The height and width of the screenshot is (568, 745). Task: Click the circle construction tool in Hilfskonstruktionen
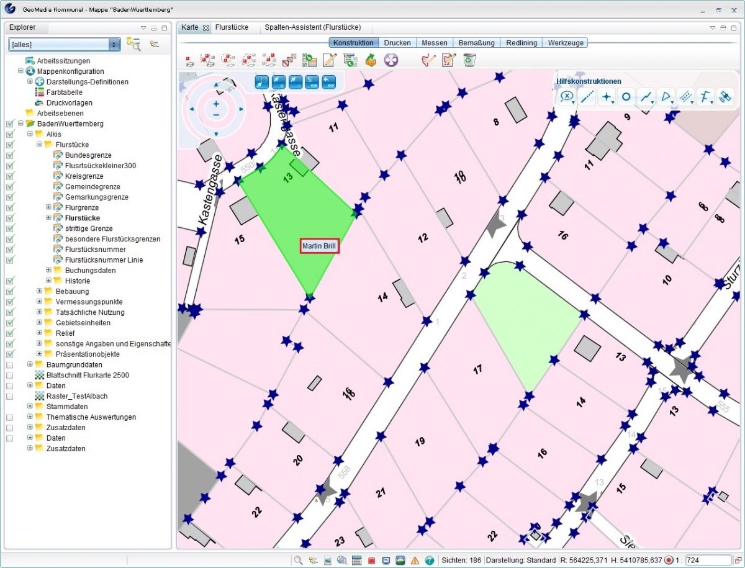click(626, 97)
